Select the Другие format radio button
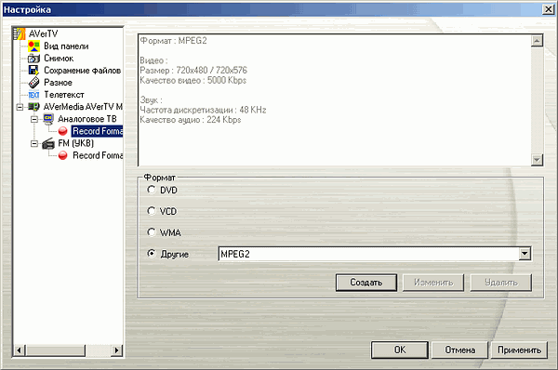Screen dimensions: 558x370 pos(152,254)
